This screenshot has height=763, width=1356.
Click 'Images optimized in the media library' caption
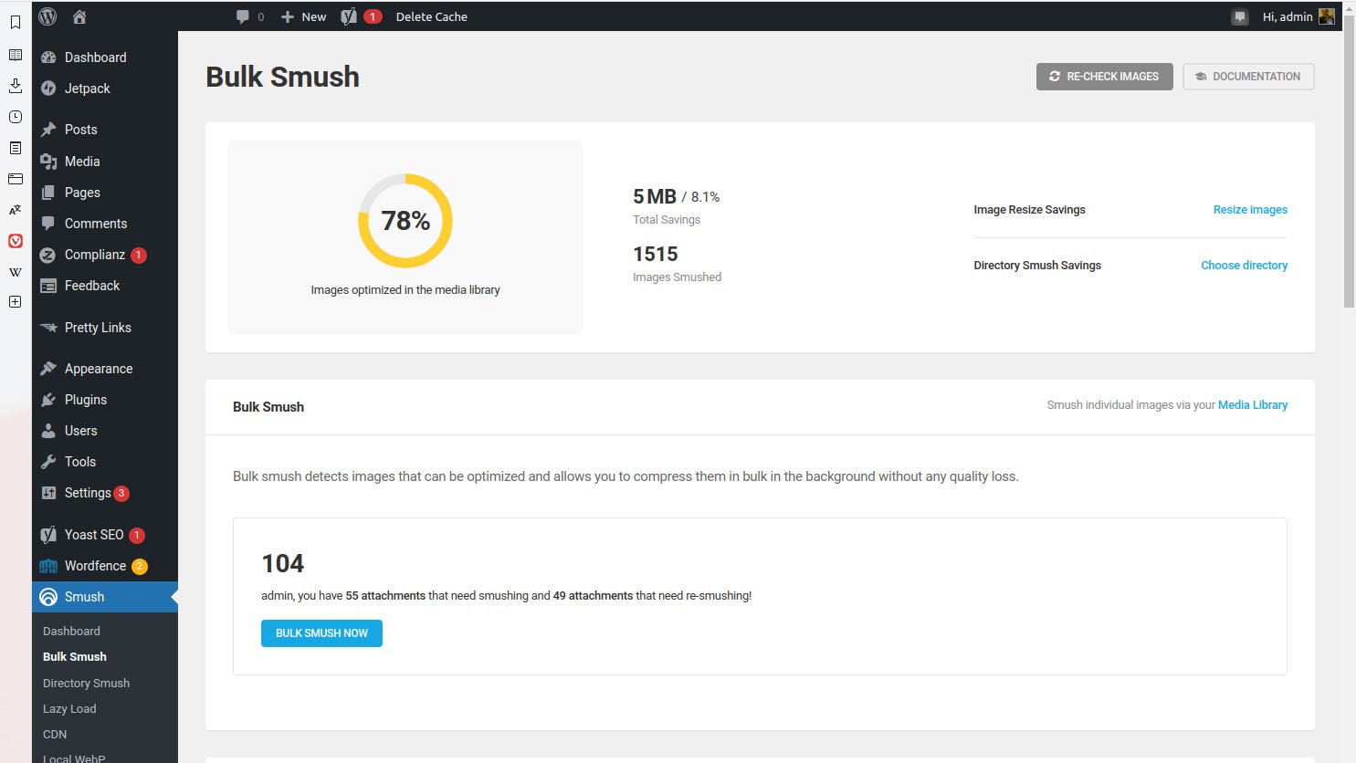click(x=405, y=290)
